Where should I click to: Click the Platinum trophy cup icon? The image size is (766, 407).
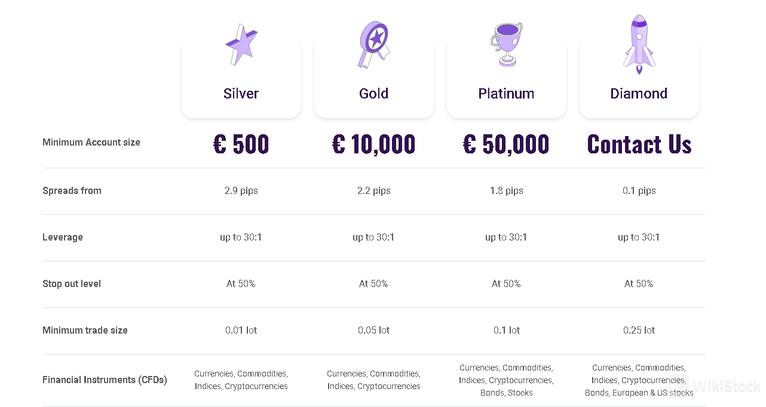coord(506,44)
